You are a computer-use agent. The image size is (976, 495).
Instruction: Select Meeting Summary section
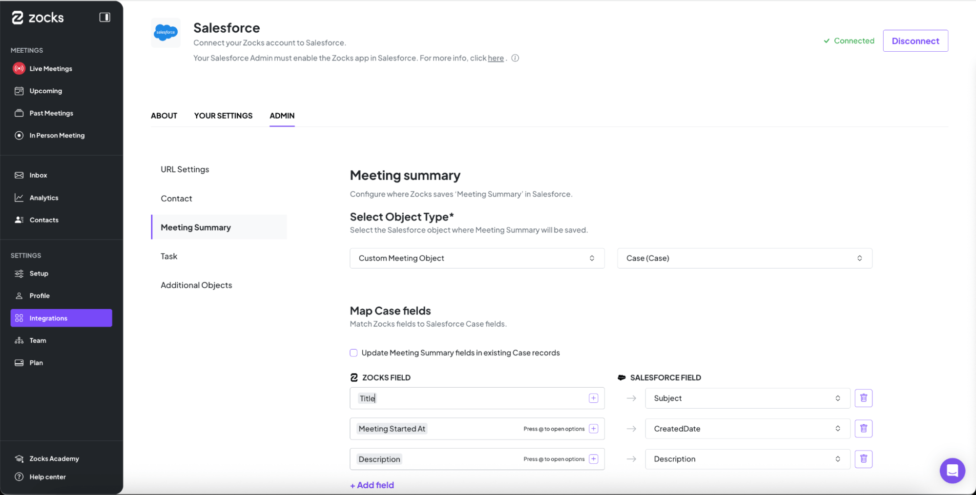tap(219, 227)
